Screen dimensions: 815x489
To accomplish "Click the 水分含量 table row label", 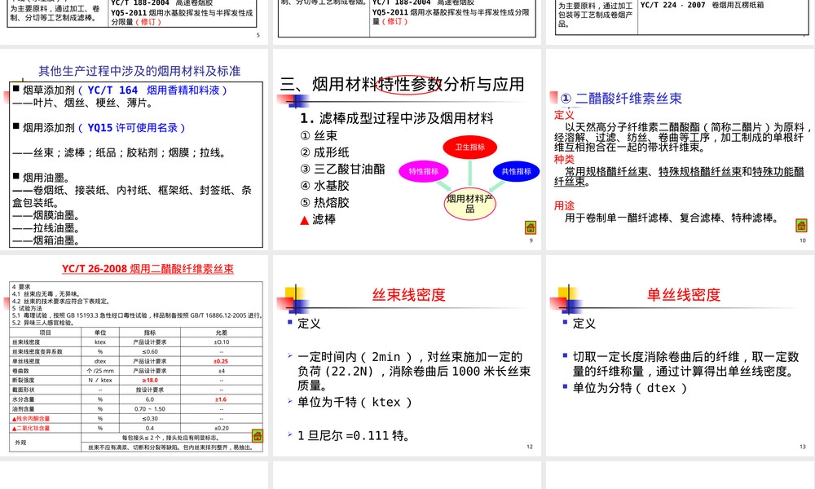I will pos(22,399).
